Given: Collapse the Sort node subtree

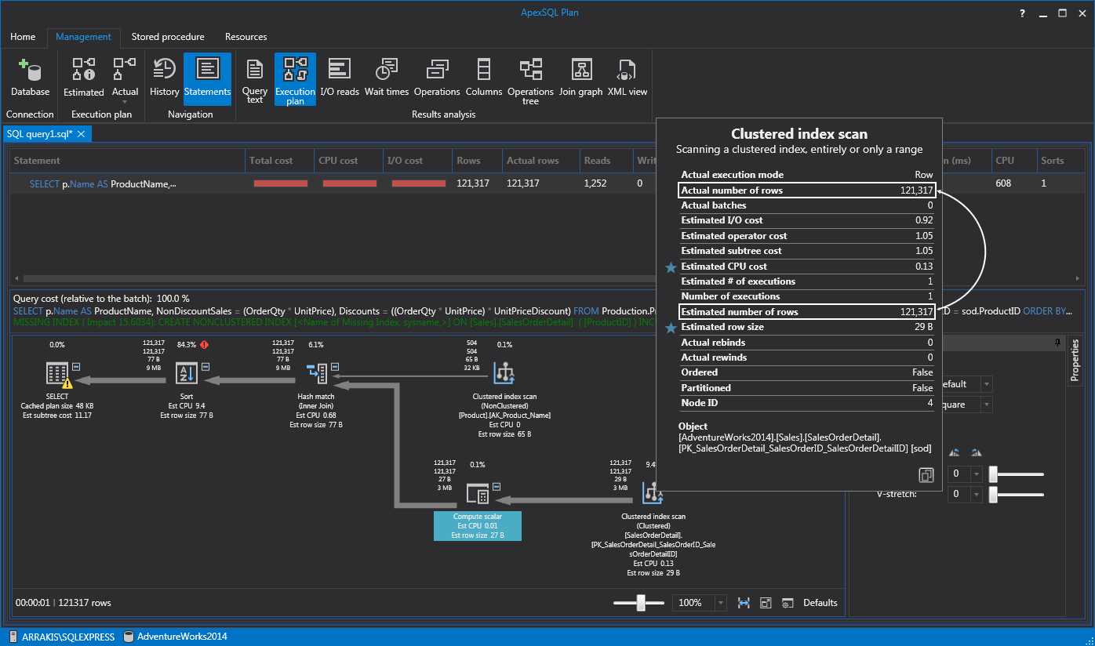Looking at the screenshot, I should [206, 367].
